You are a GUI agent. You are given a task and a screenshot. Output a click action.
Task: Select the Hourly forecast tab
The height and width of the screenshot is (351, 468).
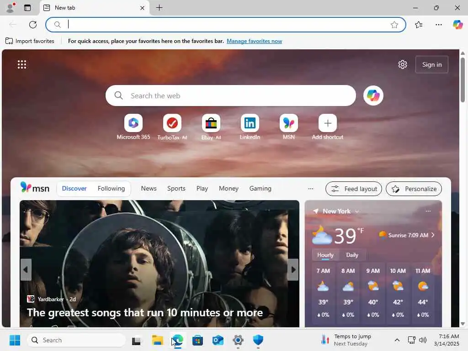click(325, 255)
